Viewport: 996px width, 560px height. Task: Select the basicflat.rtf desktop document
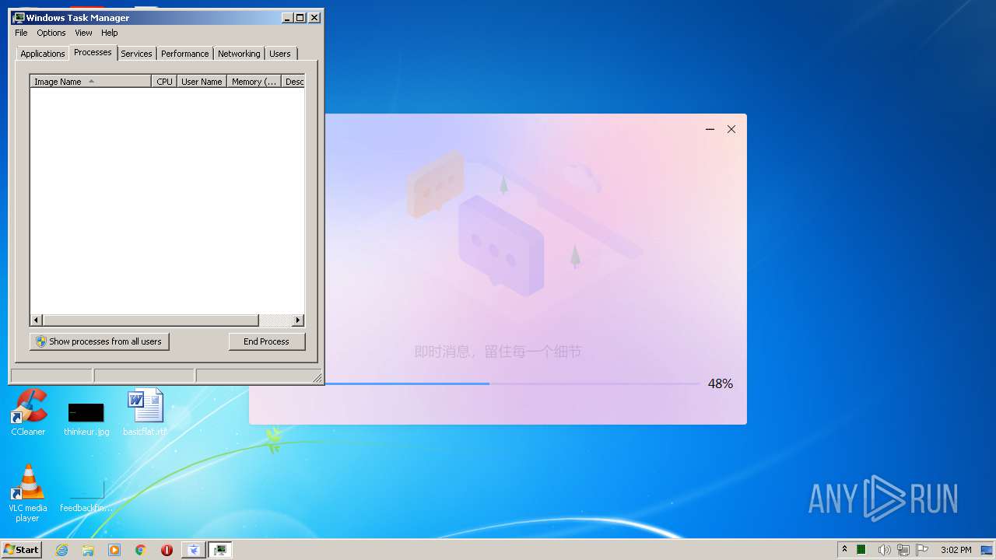[146, 412]
